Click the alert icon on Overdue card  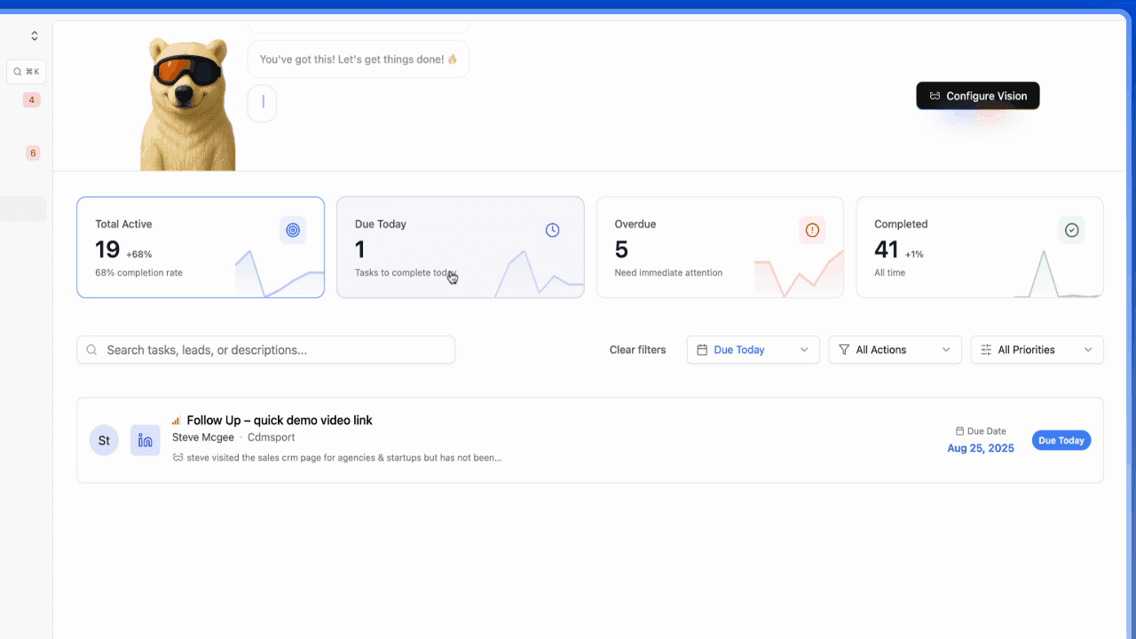click(x=812, y=231)
